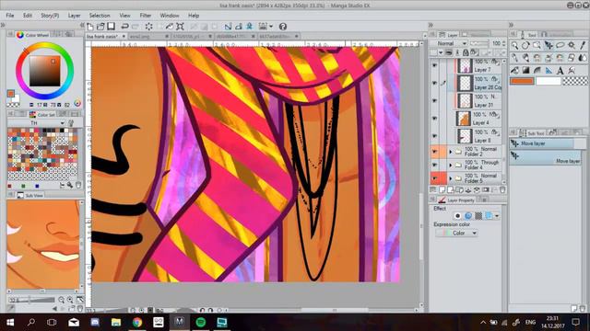Viewport: 590px width, 331px height.
Task: Open help via the question mark icon
Action: [283, 27]
